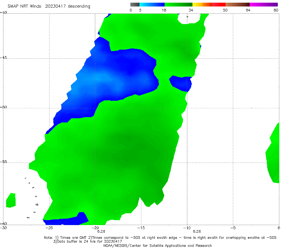Screen dimensions: 282x248
Task: Click the cyan-to-blue colorbar segment
Action: [x=152, y=5]
